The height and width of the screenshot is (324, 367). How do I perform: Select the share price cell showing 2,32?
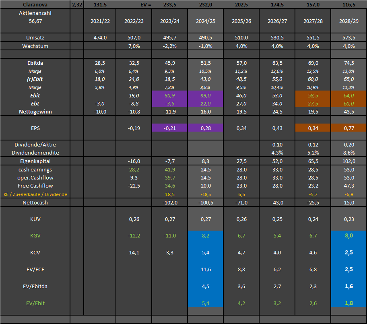point(76,4)
